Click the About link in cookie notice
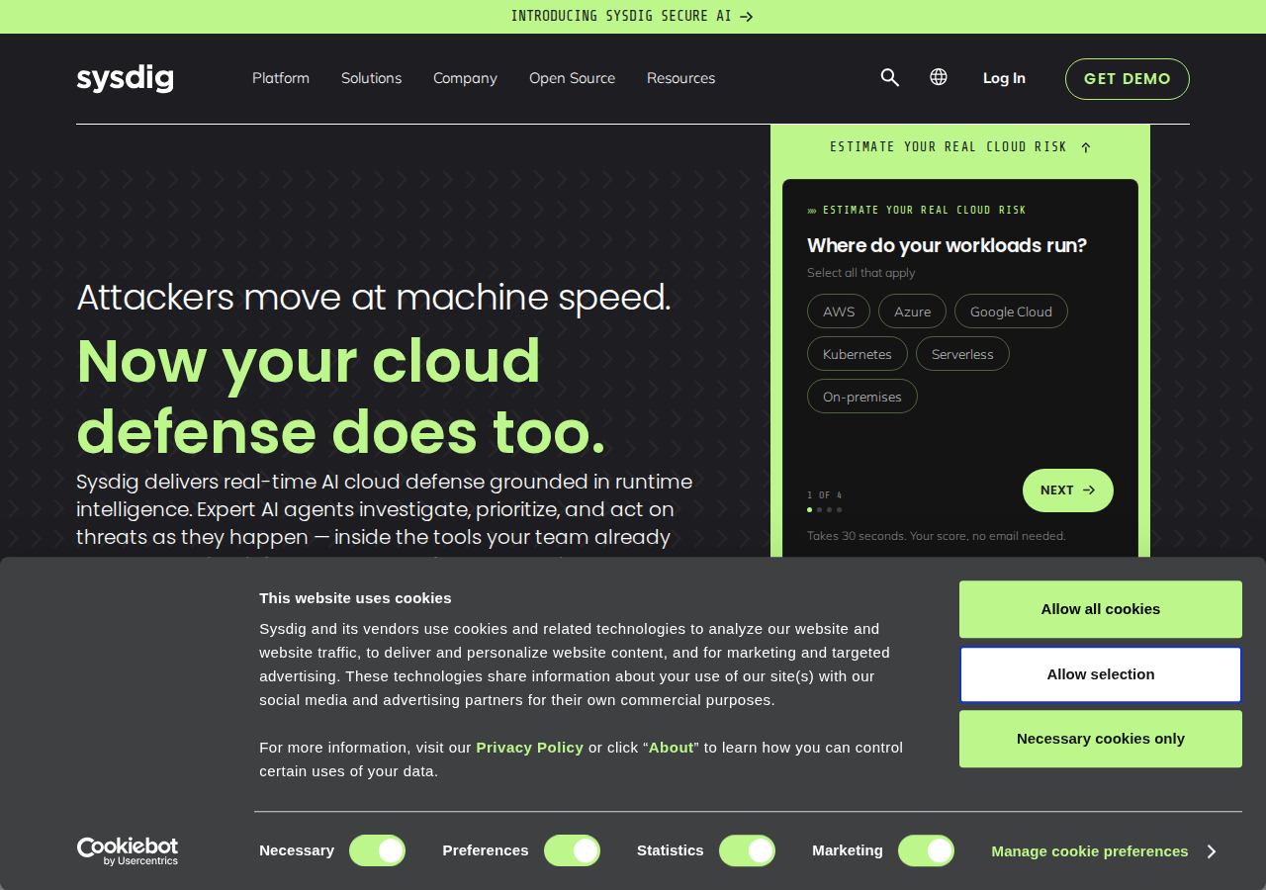The image size is (1266, 890). tap(672, 748)
